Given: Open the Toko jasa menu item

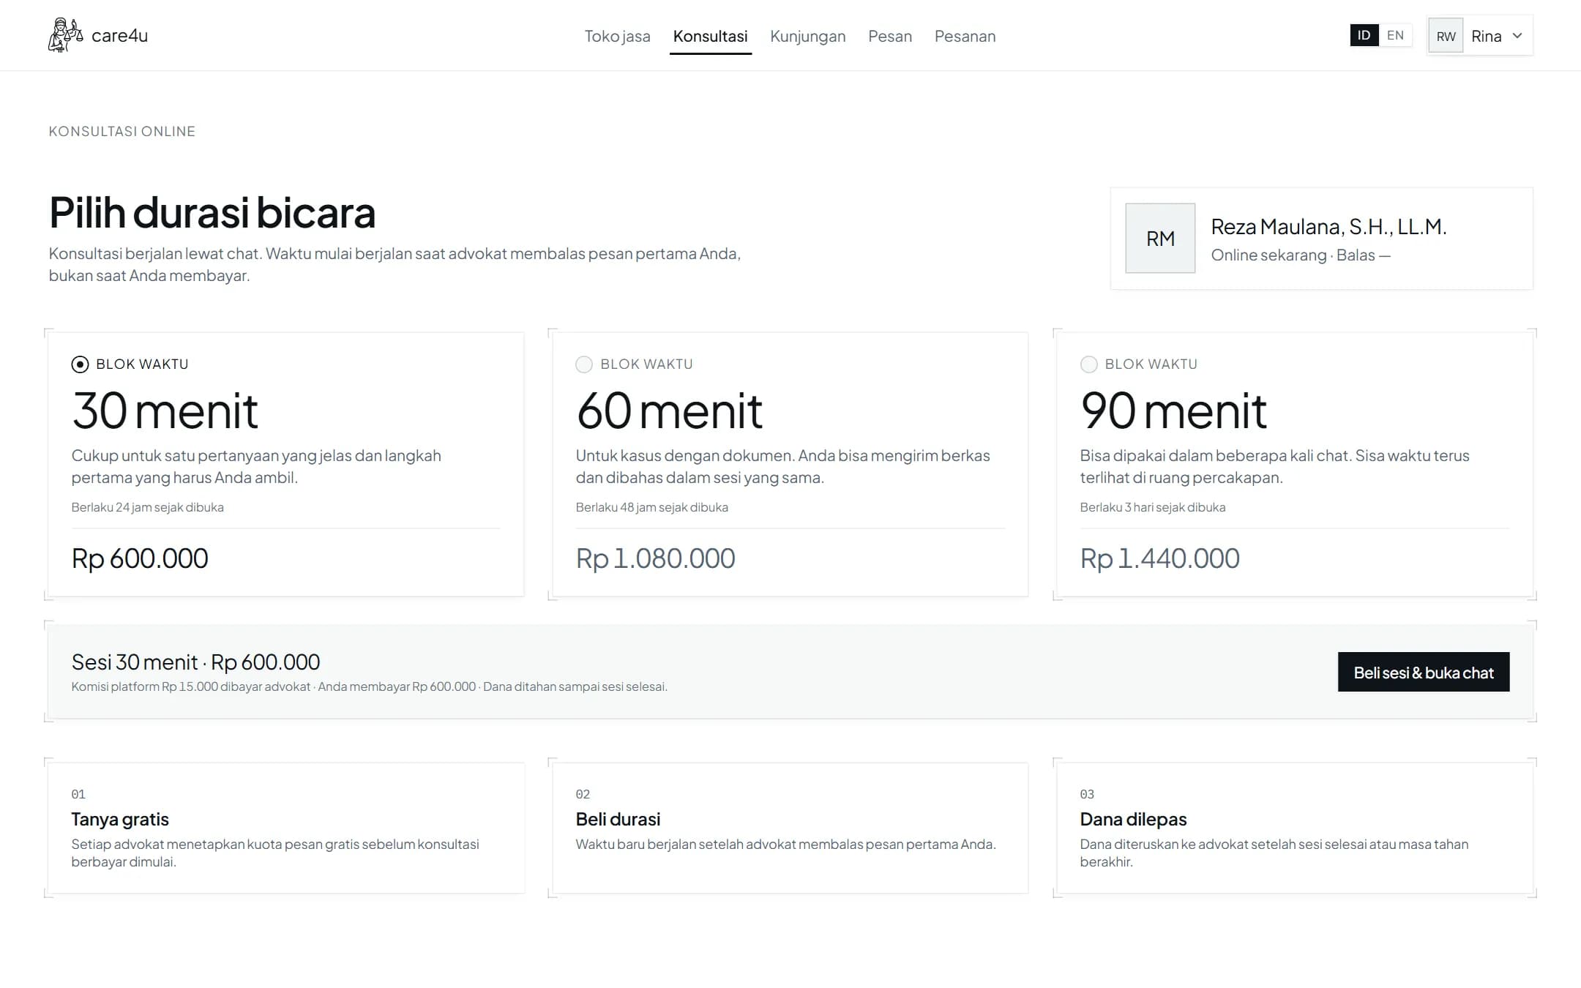Looking at the screenshot, I should [617, 36].
